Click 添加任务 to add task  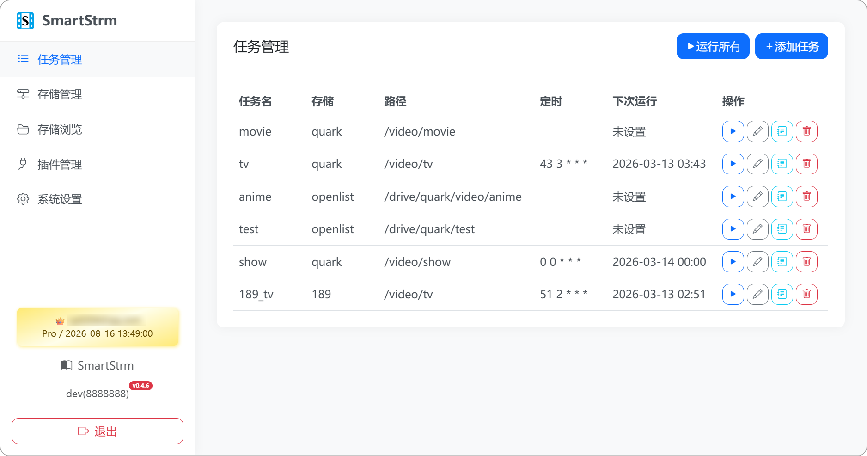tap(791, 47)
